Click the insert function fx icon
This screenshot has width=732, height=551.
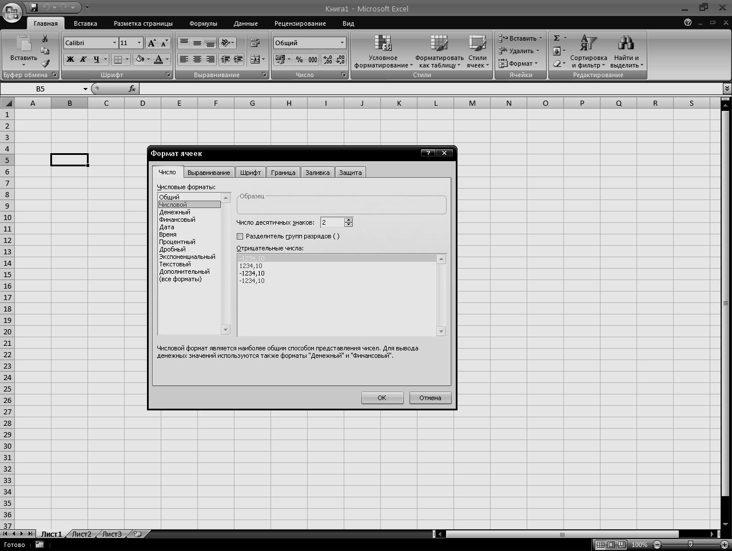coord(132,89)
